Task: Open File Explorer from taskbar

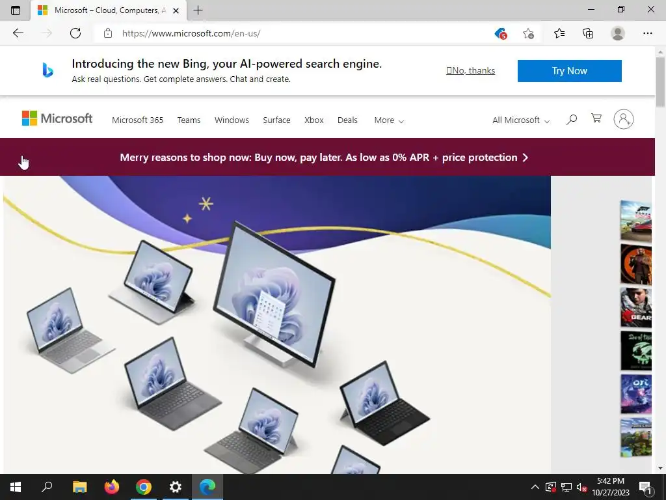Action: point(79,487)
